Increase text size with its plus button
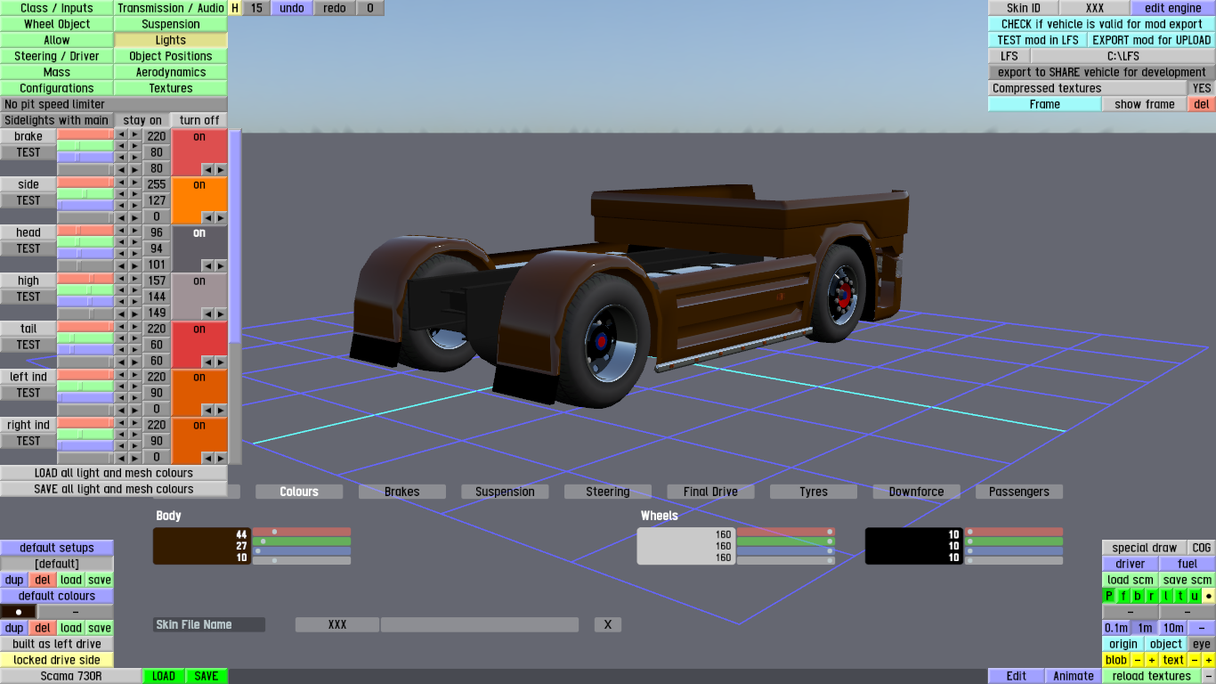The image size is (1216, 684). [1209, 660]
